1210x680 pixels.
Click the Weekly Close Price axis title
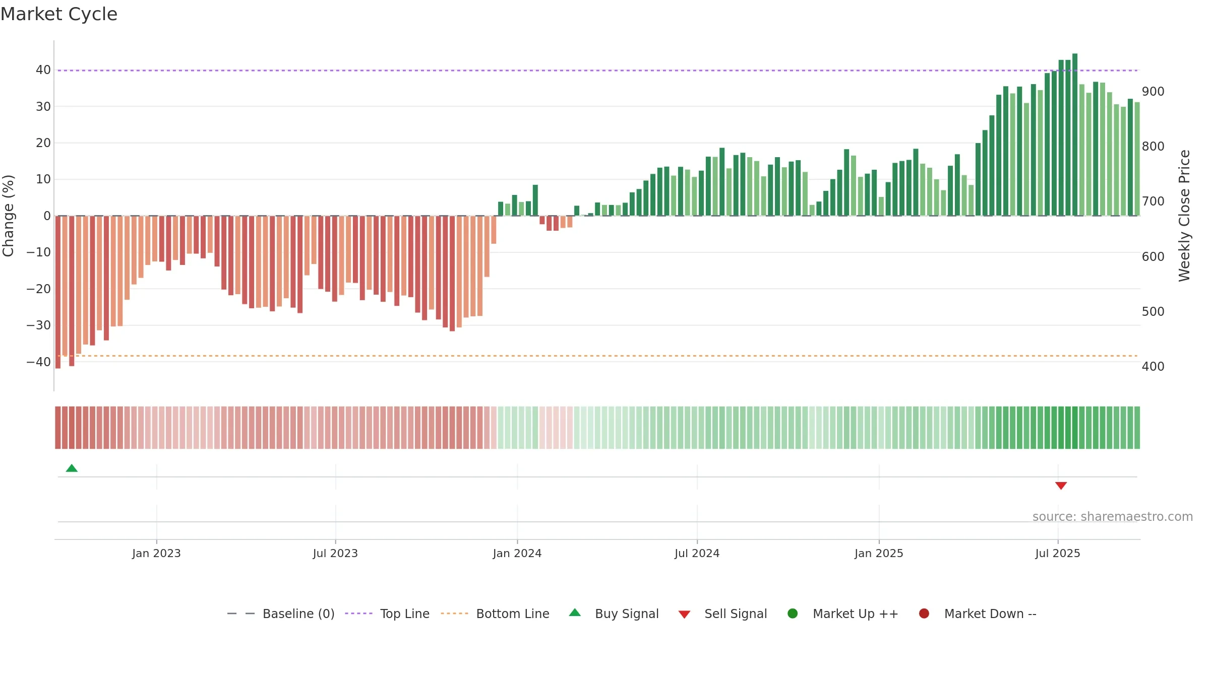tap(1184, 216)
